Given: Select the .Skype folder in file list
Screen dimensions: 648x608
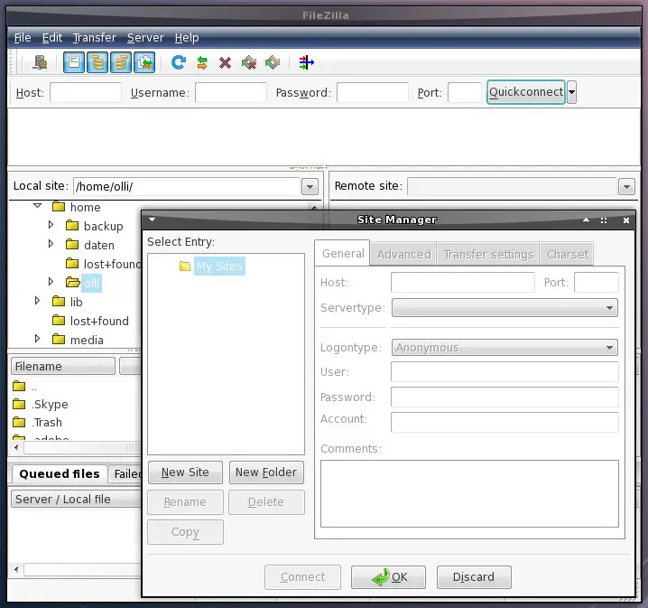Looking at the screenshot, I should (x=50, y=404).
